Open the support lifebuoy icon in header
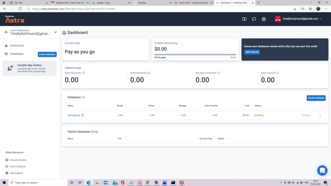Screen dimensions: 331x186 (264, 19)
